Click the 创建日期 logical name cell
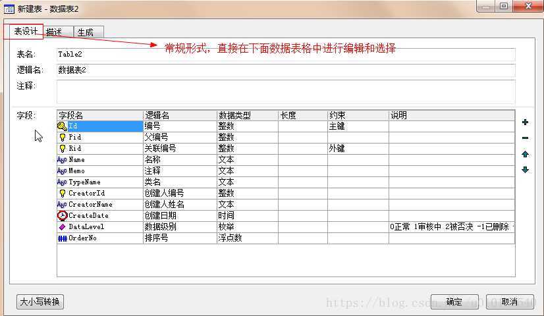This screenshot has height=316, width=544. [x=180, y=216]
